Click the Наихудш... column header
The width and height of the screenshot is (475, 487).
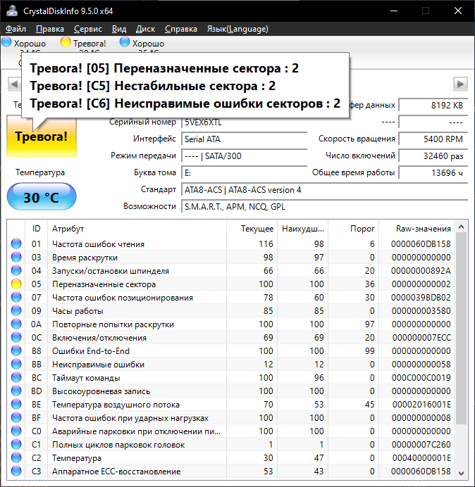click(x=302, y=229)
